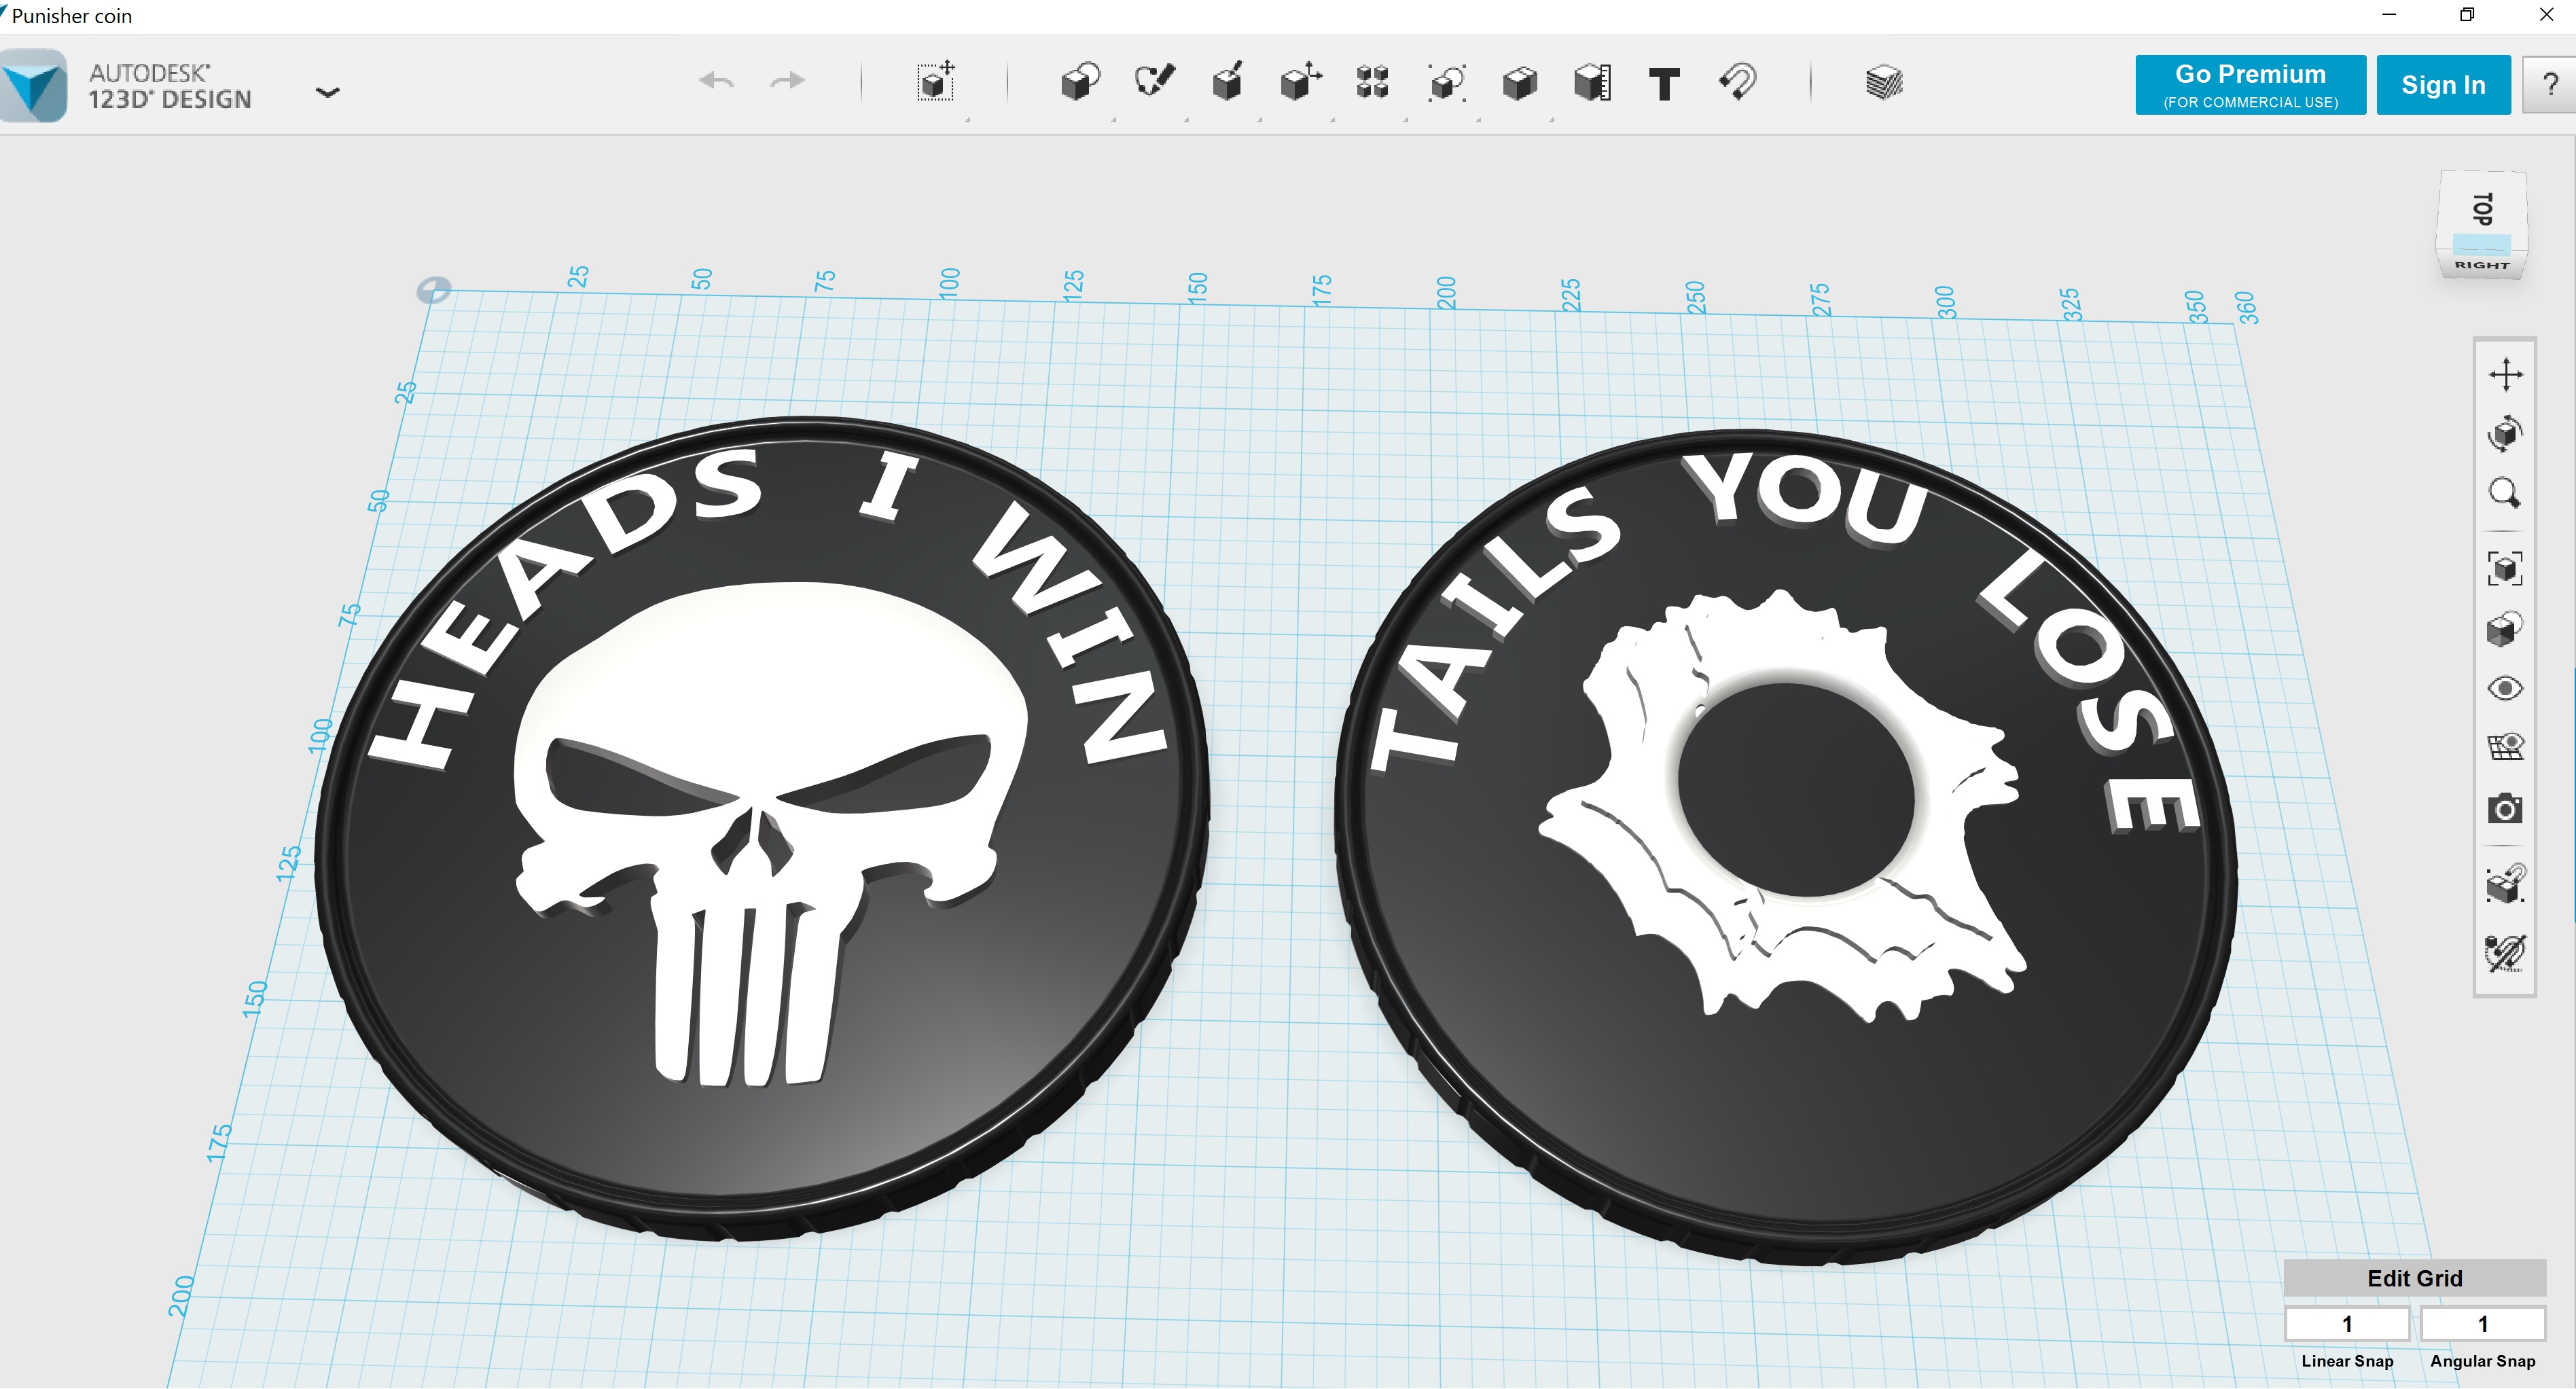Select the Zoom magnifier tool
Image resolution: width=2576 pixels, height=1389 pixels.
coord(2505,493)
